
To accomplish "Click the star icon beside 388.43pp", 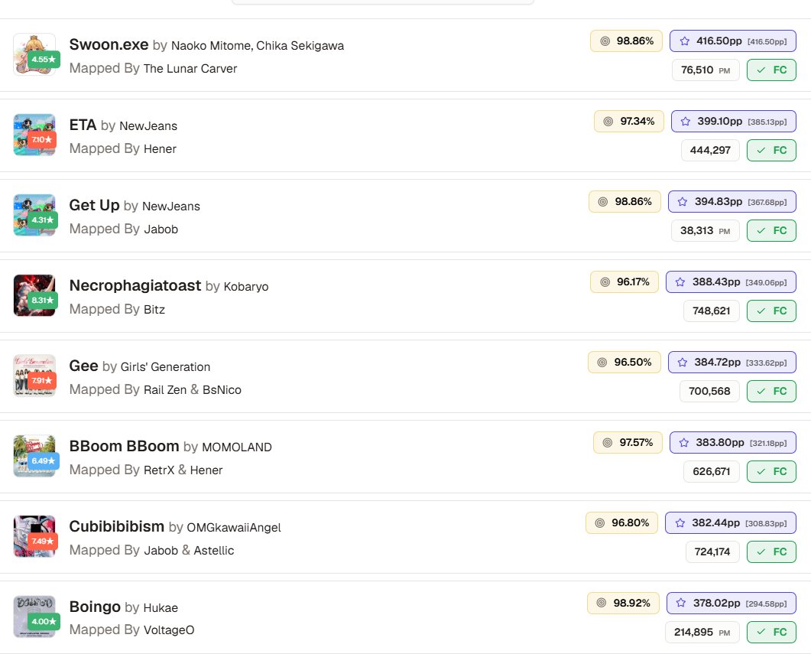I will [680, 282].
